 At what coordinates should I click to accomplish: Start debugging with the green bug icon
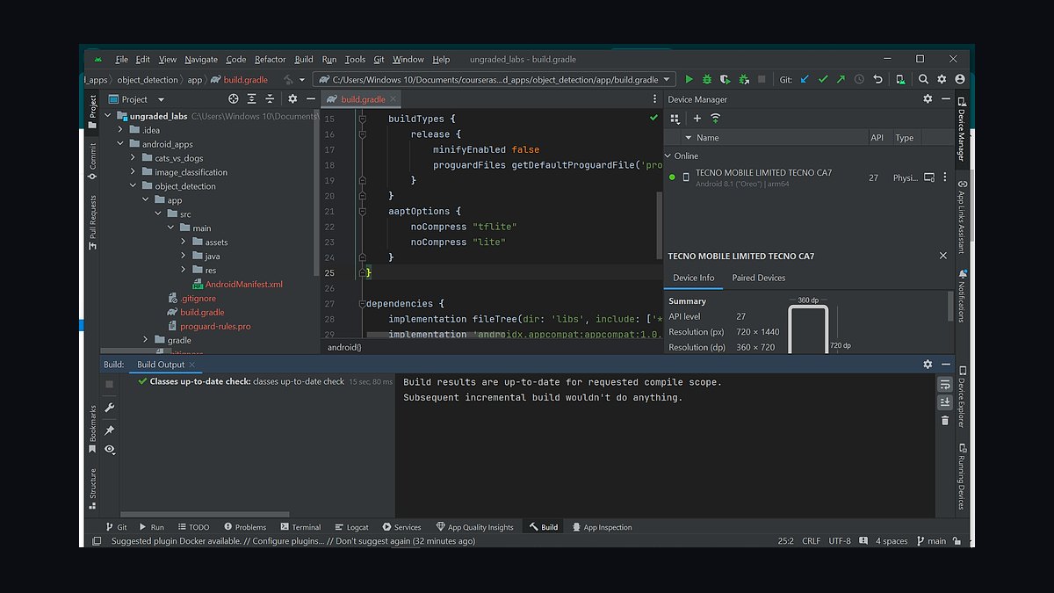[707, 79]
